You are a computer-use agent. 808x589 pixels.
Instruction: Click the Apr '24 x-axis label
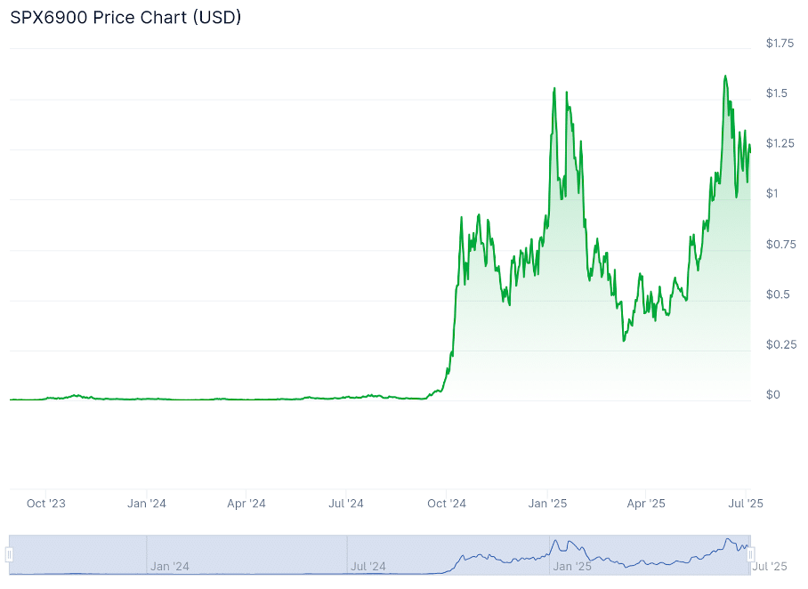click(246, 504)
